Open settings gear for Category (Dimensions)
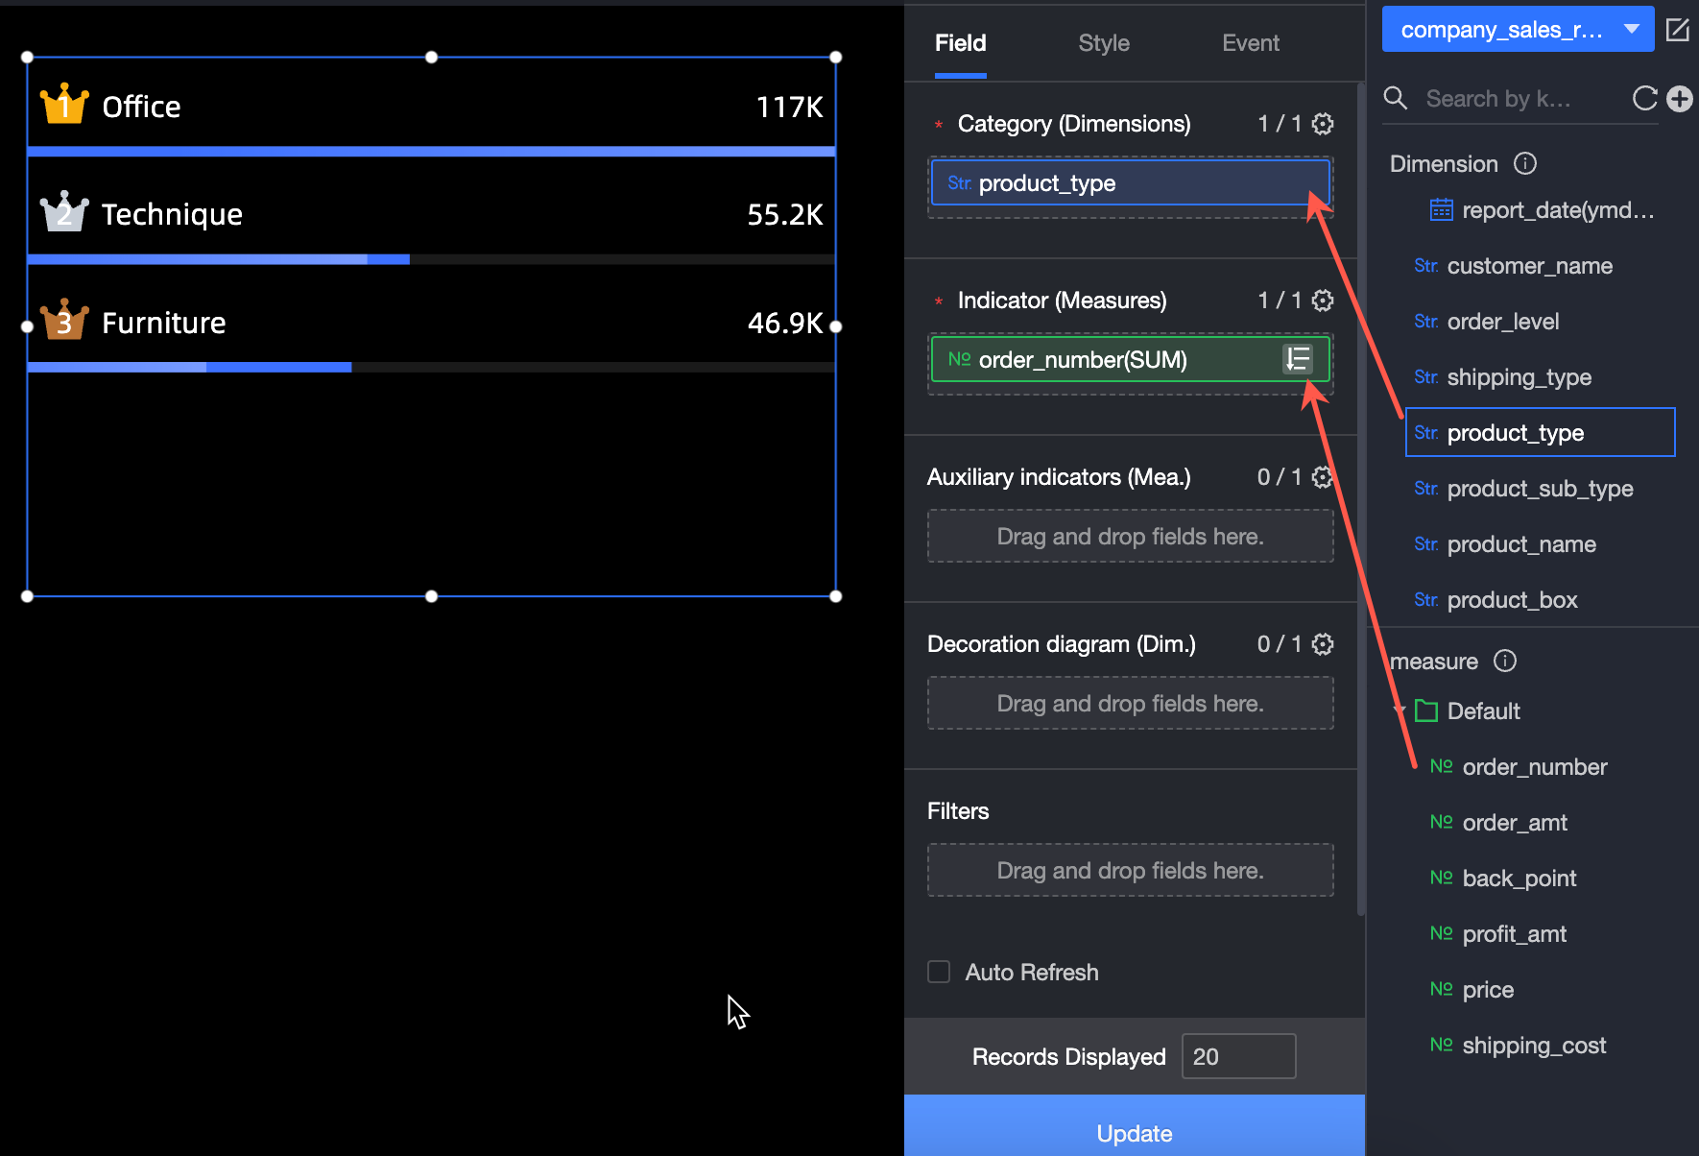The width and height of the screenshot is (1699, 1156). tap(1323, 124)
